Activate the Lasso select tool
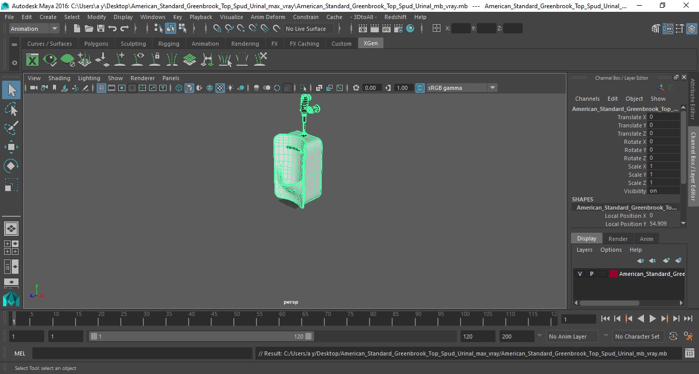 pyautogui.click(x=11, y=109)
